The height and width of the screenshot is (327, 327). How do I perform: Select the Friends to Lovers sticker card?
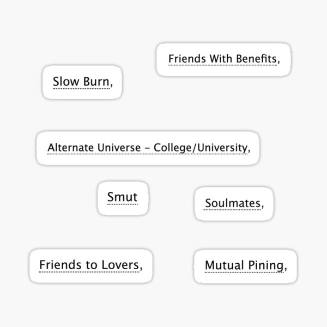[x=91, y=266]
